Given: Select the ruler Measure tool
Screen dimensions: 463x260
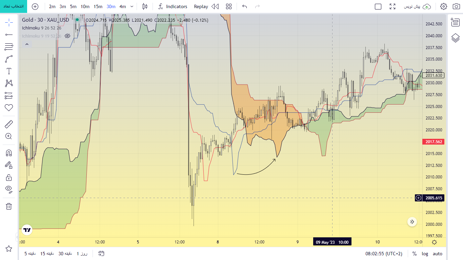Looking at the screenshot, I should pyautogui.click(x=9, y=124).
